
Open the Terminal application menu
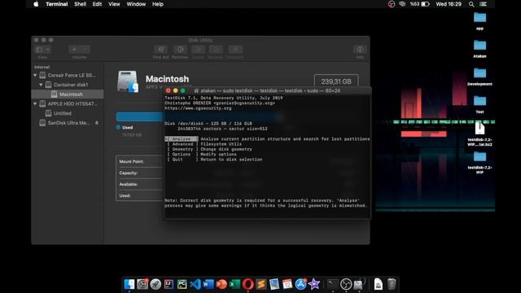(57, 4)
